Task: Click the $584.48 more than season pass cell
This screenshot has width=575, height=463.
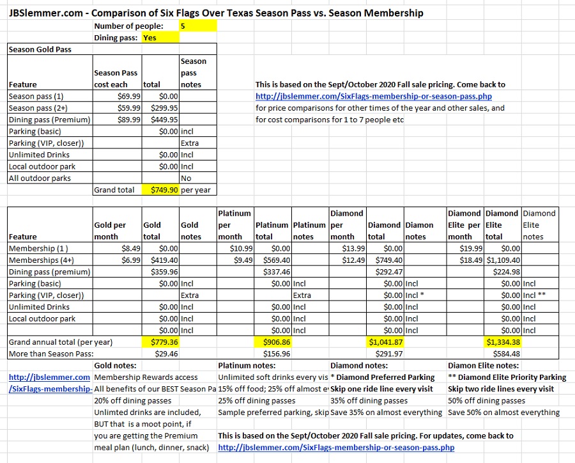Action: pos(503,354)
